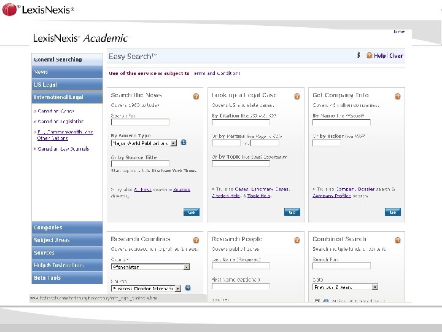
Task: Open the Company Profiles search link
Action: coord(331,196)
